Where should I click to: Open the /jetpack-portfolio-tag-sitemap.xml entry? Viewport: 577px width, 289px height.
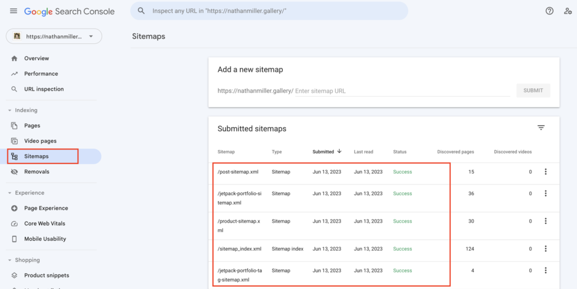click(240, 276)
